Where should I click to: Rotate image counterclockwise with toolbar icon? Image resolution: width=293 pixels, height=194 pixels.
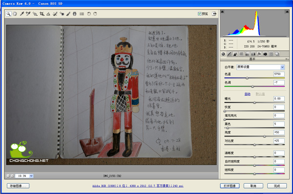pos(89,14)
